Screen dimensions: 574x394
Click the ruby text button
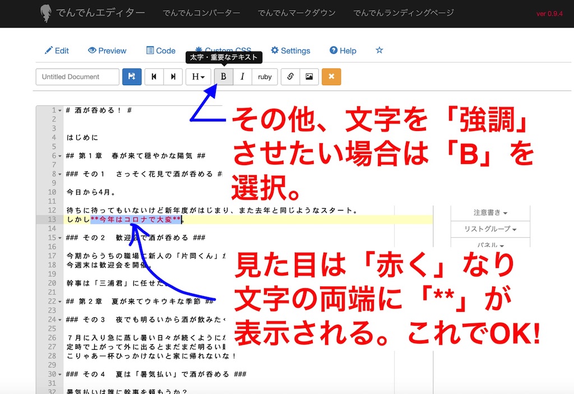[265, 77]
